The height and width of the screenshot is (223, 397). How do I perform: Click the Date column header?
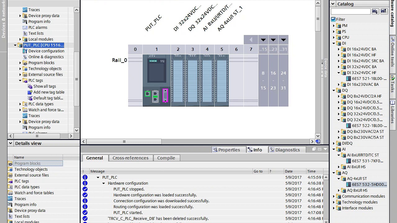[295, 171]
